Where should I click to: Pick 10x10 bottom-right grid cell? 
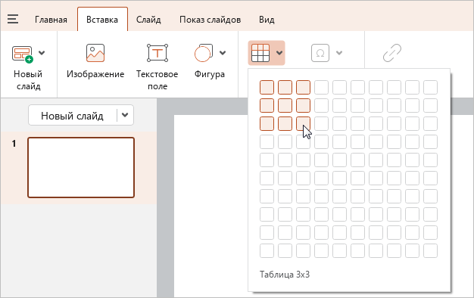[430, 250]
